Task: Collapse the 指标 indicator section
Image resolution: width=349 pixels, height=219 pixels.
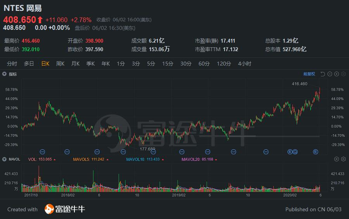Action: point(4,74)
